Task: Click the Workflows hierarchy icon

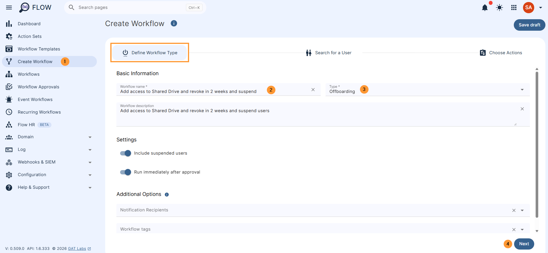Action: (x=9, y=74)
